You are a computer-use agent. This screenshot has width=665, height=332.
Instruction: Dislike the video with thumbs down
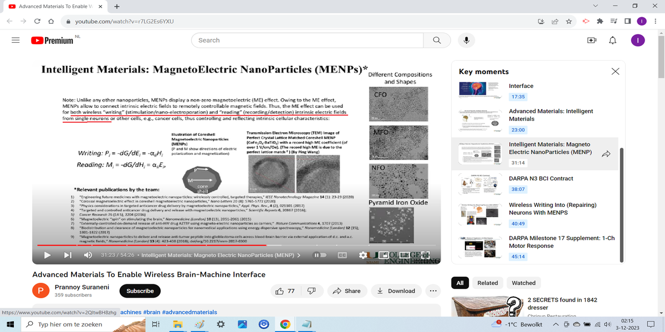click(x=311, y=291)
